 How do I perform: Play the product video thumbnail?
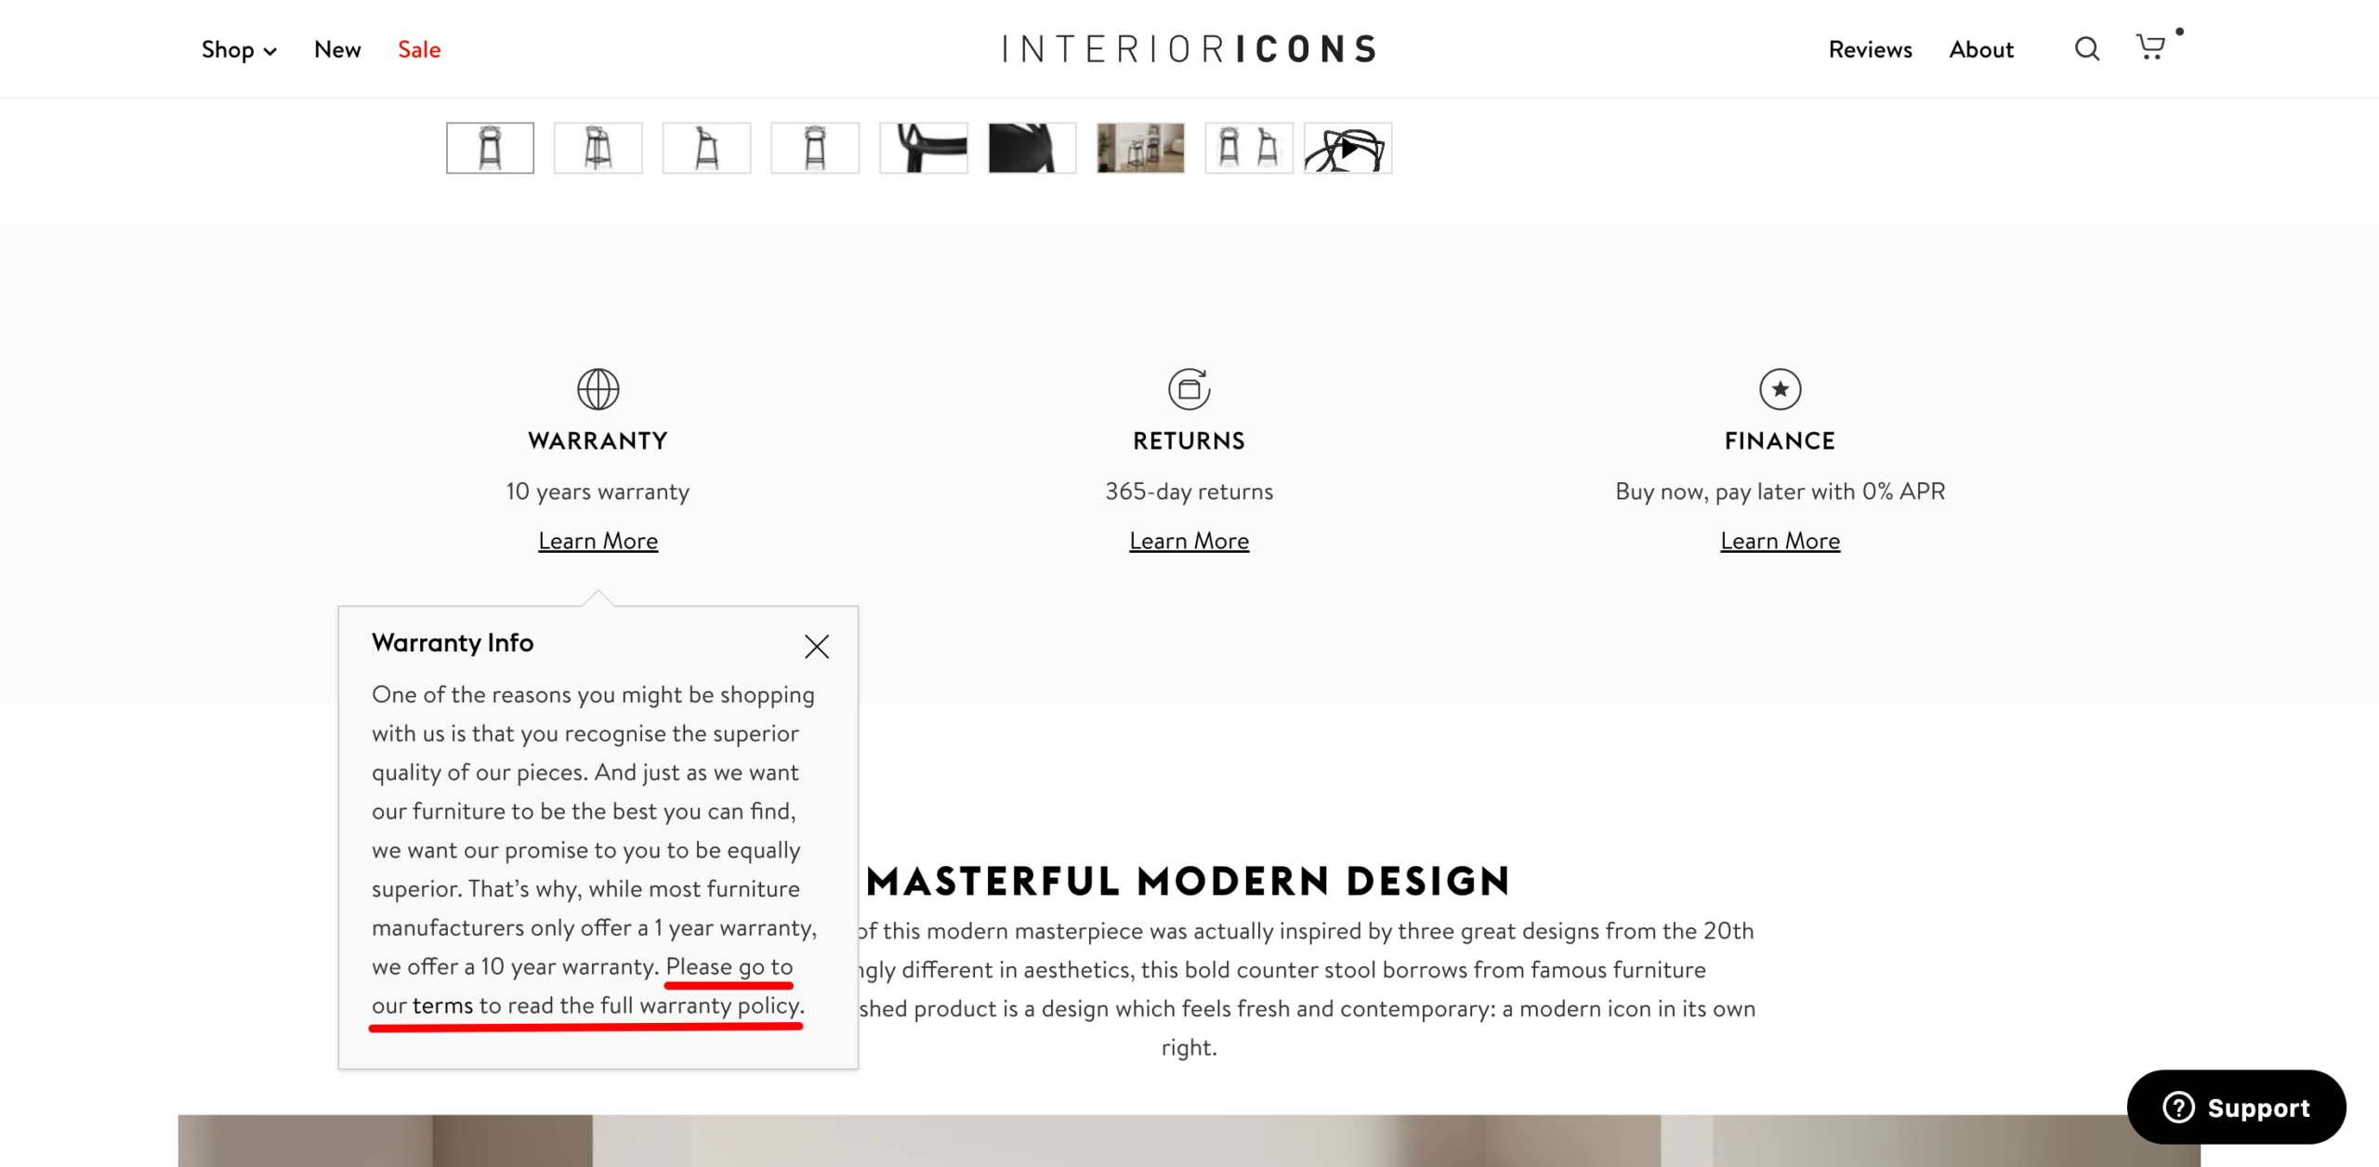[x=1347, y=149]
